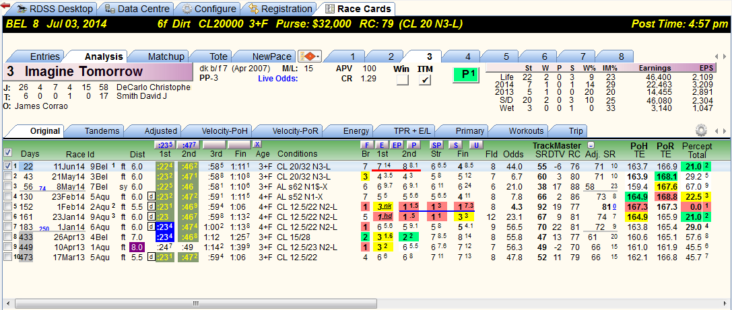Click the scrollbar left arrow
Screen dimensions: 732x310
coord(7,303)
